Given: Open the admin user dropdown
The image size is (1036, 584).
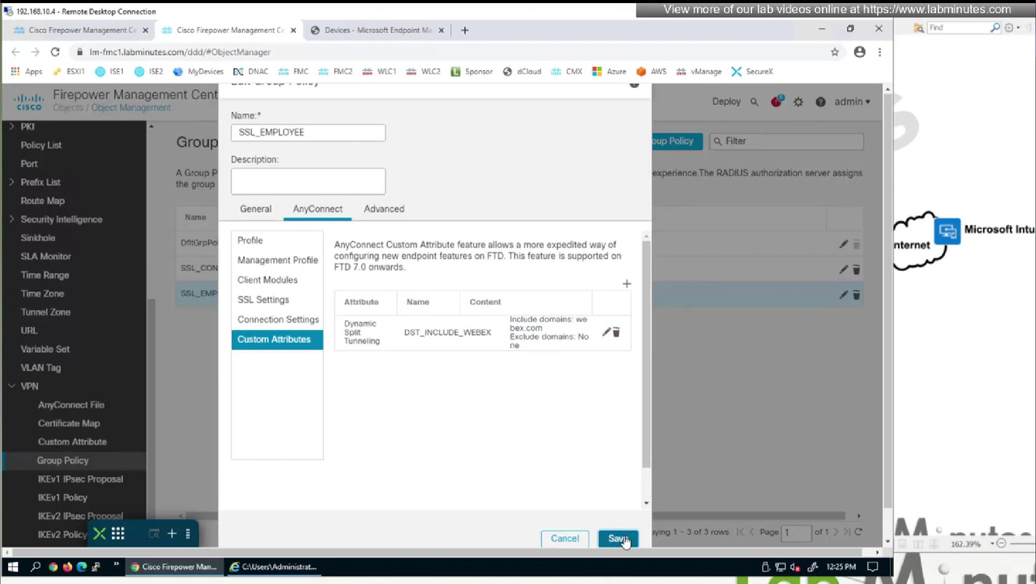Looking at the screenshot, I should point(852,102).
